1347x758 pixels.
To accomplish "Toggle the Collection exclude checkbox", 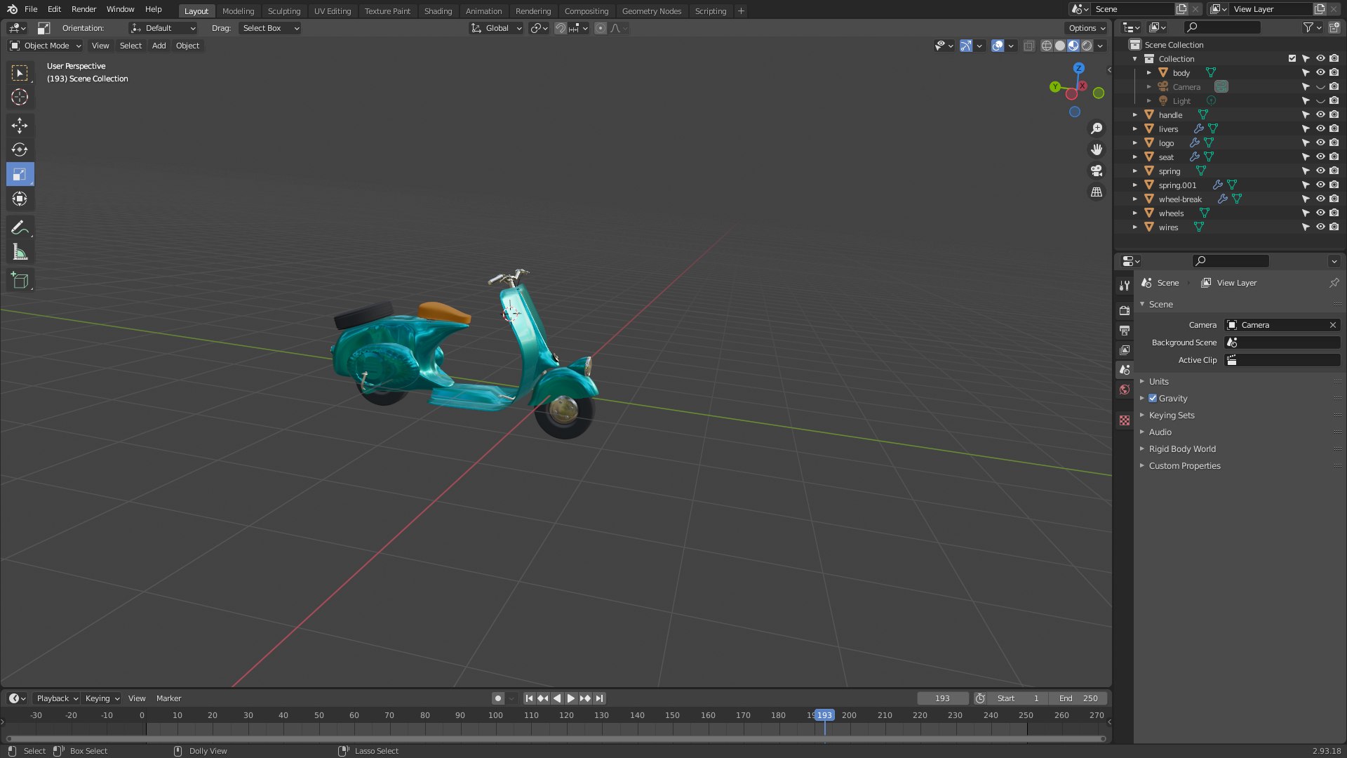I will click(x=1292, y=58).
